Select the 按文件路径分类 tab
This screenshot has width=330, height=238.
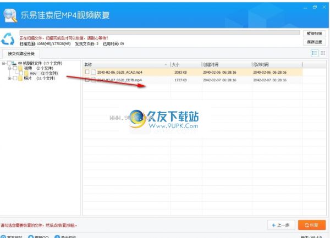[x=21, y=54]
